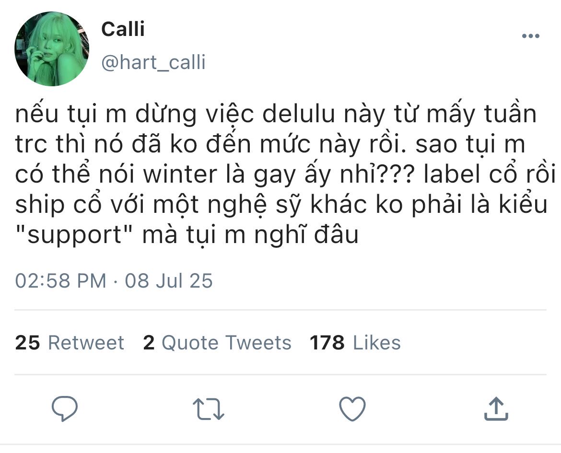Tap the share upload icon
561x453 pixels.
[x=496, y=409]
